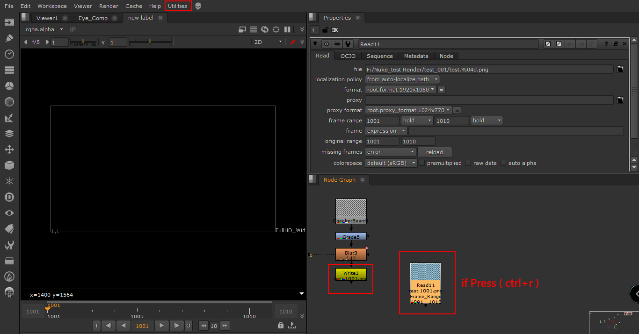Check the raw data option
The image size is (639, 334).
pos(468,163)
